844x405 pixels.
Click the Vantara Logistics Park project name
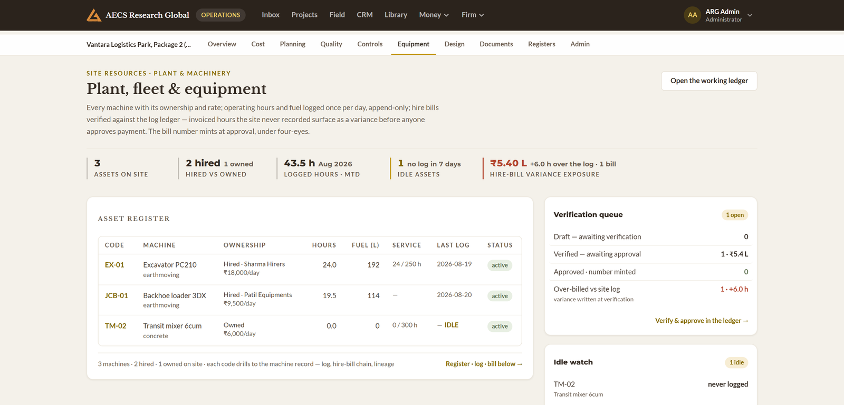(x=139, y=45)
